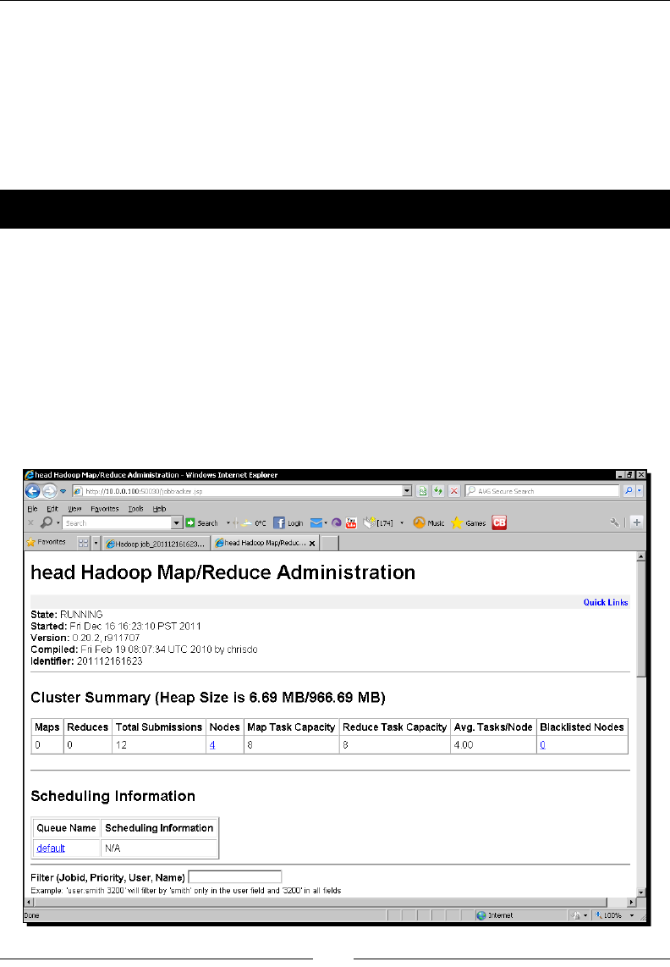670x967 pixels.
Task: Open the Edit menu
Action: click(x=52, y=509)
